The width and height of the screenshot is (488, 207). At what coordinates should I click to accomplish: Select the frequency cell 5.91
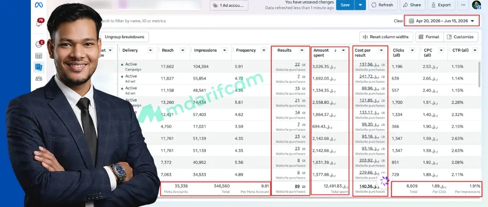239,67
